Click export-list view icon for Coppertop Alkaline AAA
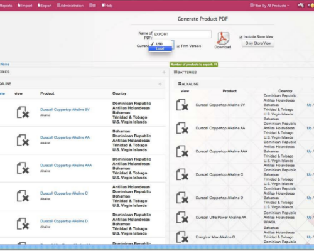Viewport: 314px width, 251px height. 182,151
